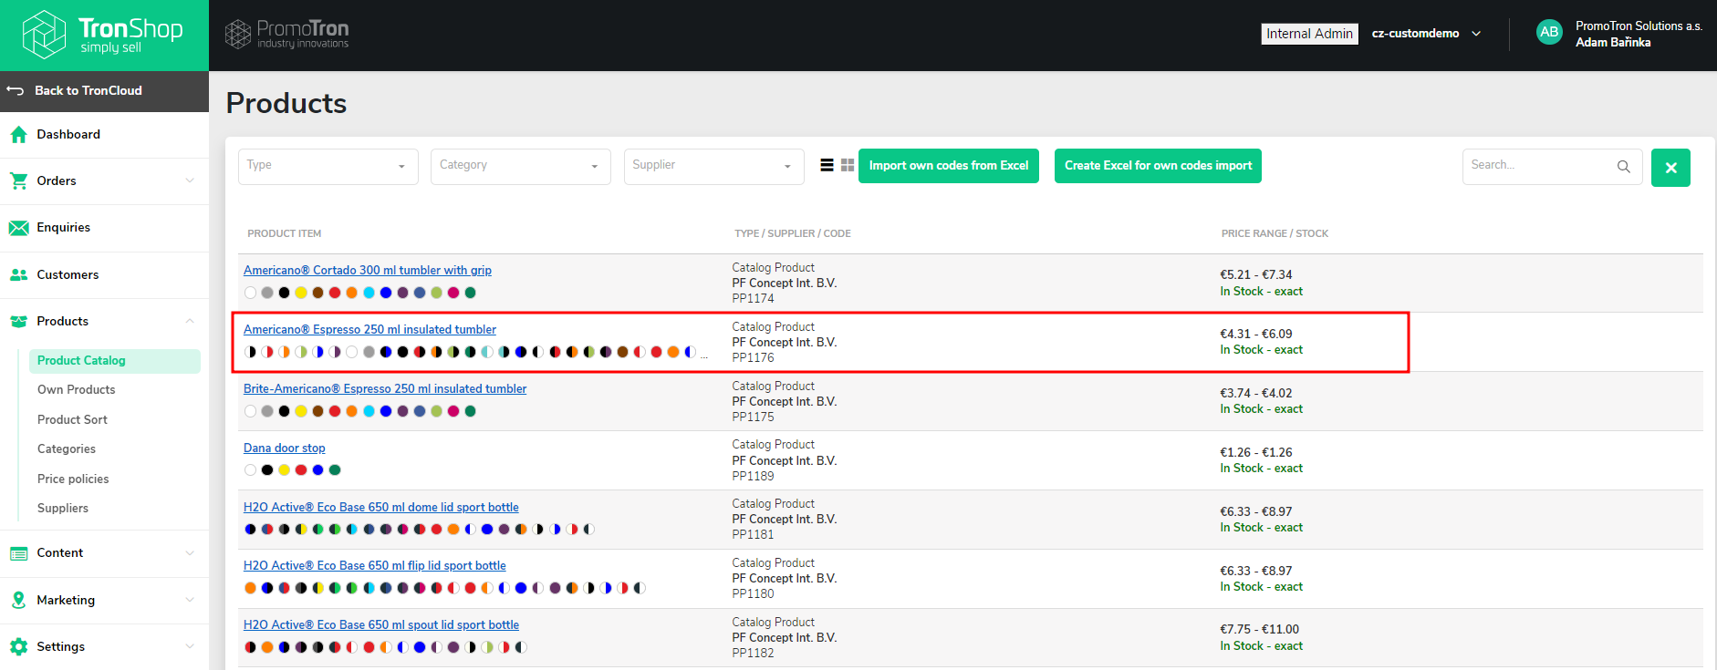Image resolution: width=1717 pixels, height=670 pixels.
Task: Select first orange swatch of H2O flip lid
Action: tap(250, 588)
